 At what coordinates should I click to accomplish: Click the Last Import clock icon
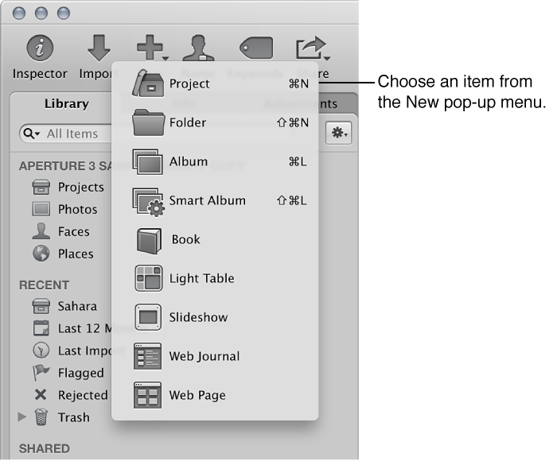[41, 351]
